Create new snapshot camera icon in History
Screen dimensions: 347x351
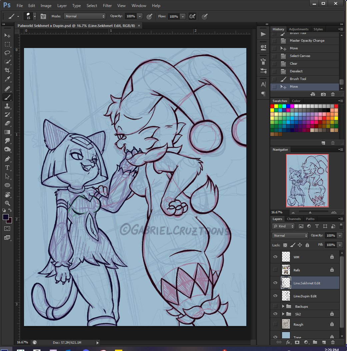click(x=323, y=94)
